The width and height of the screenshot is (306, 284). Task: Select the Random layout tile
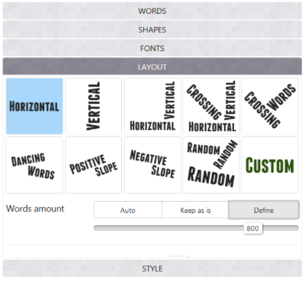pos(211,165)
